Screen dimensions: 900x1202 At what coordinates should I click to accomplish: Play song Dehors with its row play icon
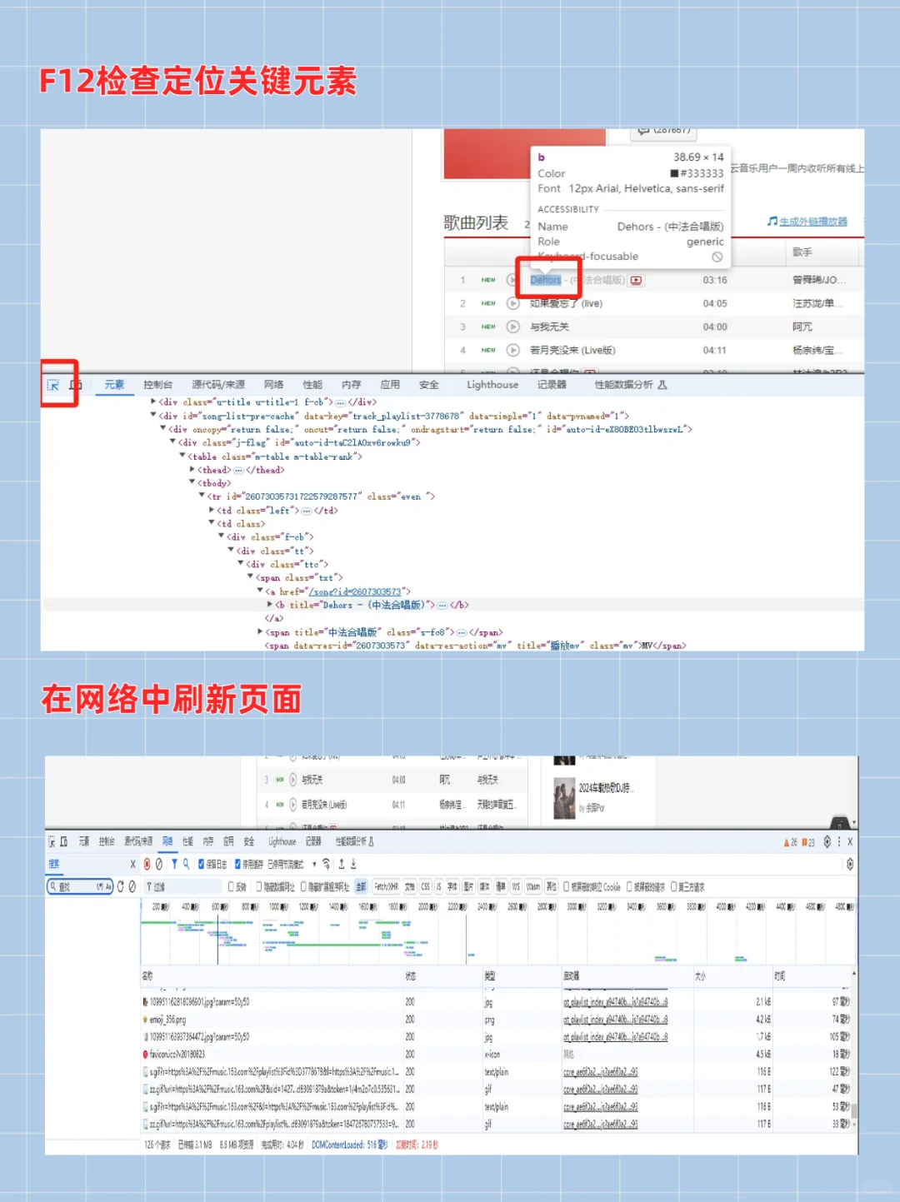[513, 280]
